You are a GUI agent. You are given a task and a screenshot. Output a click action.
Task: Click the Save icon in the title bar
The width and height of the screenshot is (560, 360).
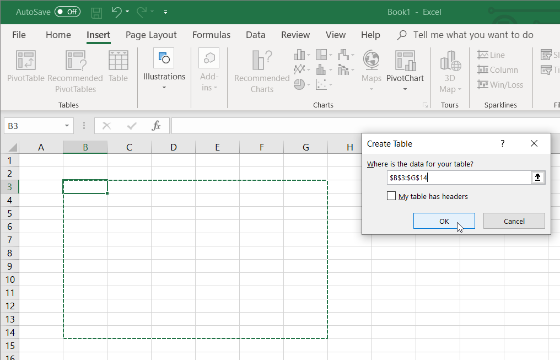click(96, 13)
